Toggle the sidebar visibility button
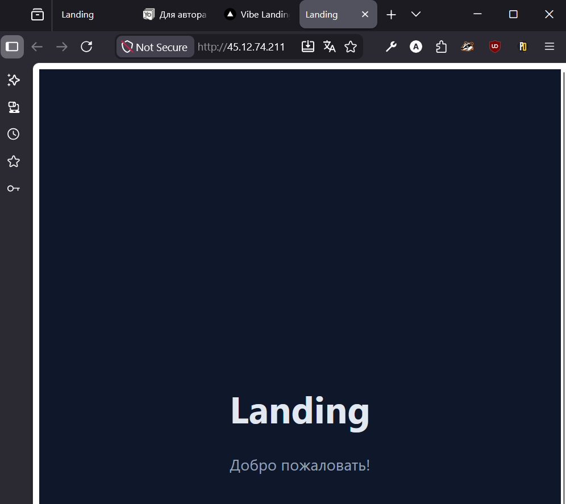The image size is (566, 504). [x=12, y=47]
